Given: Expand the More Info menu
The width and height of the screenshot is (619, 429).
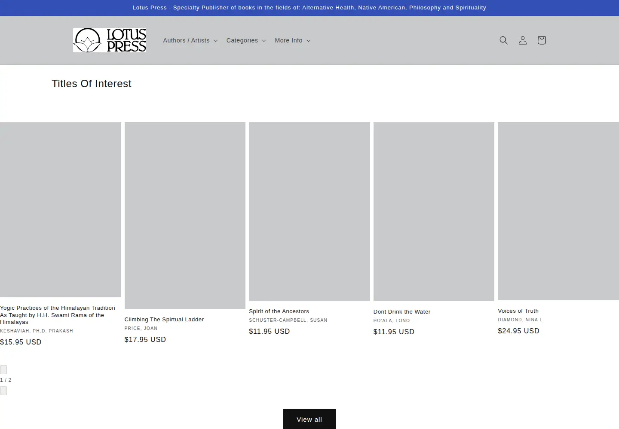Looking at the screenshot, I should pos(292,40).
